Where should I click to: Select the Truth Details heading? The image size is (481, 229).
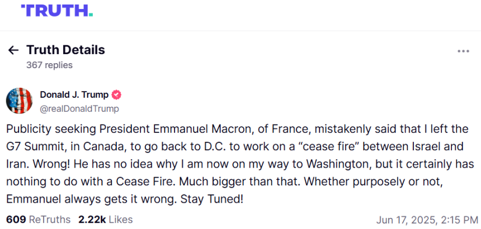click(65, 50)
